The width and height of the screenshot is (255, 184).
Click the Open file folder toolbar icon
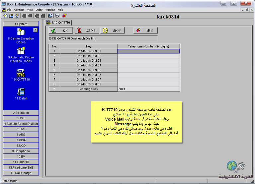tap(11, 16)
